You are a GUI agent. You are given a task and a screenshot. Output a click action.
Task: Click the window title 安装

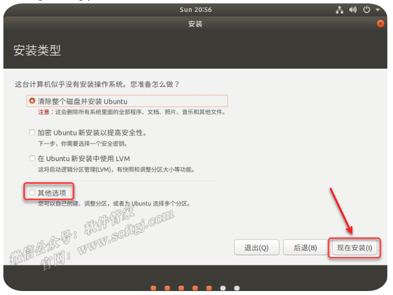click(195, 24)
